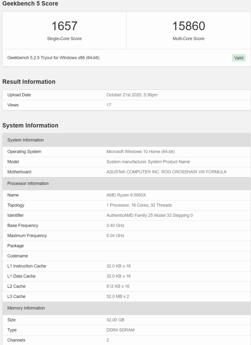Click the Memory Information section header
The width and height of the screenshot is (251, 345).
coord(26,308)
